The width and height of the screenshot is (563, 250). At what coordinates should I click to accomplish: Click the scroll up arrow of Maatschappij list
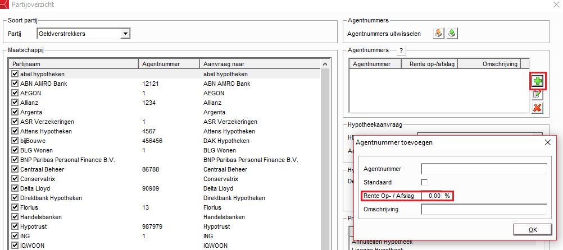[325, 64]
